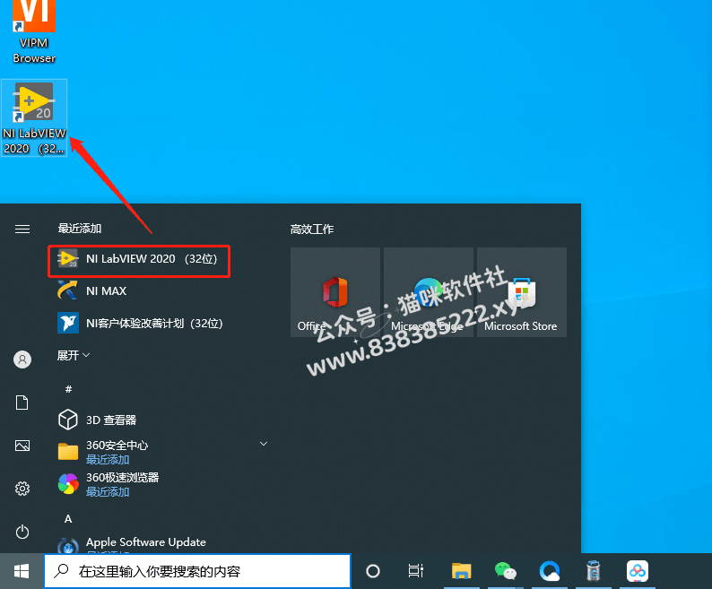Click NI MAX app icon
Screen dimensions: 712x589
(67, 290)
